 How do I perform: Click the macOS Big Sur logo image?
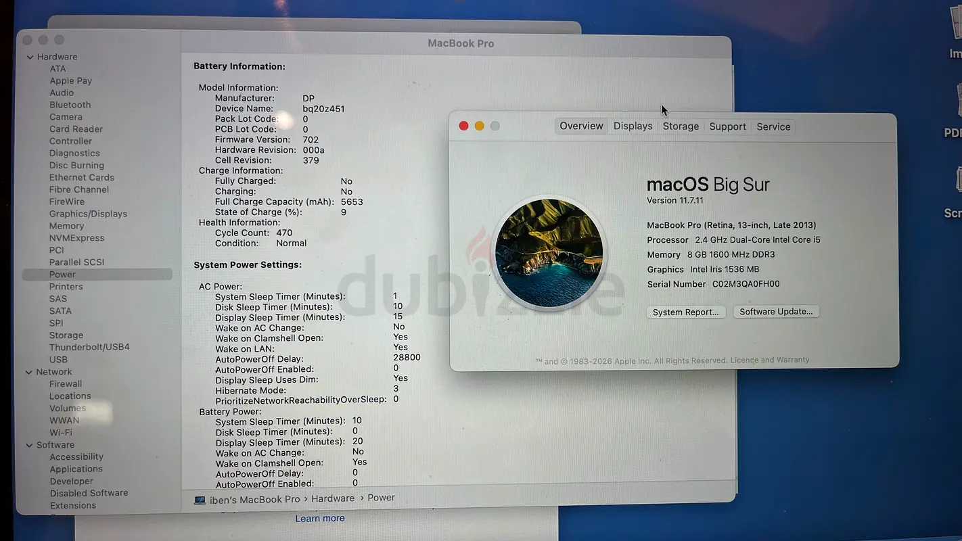[549, 254]
